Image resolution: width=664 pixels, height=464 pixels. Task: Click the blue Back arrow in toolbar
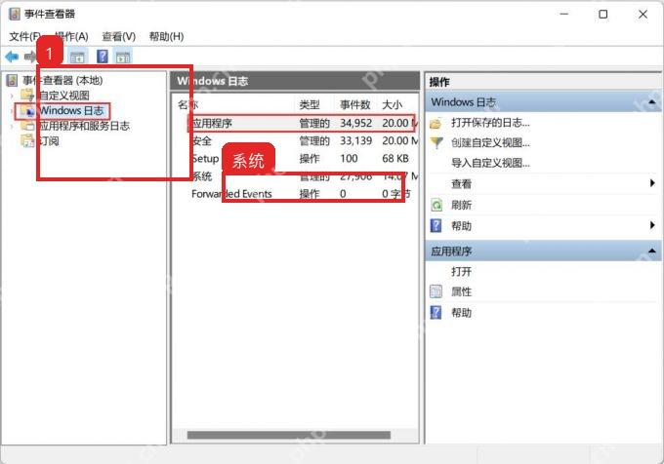tap(12, 57)
